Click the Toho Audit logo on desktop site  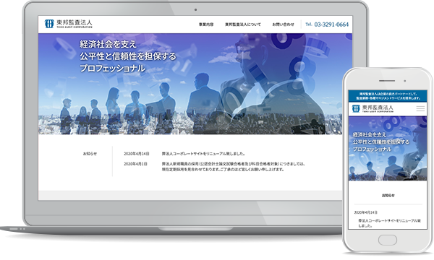69,24
